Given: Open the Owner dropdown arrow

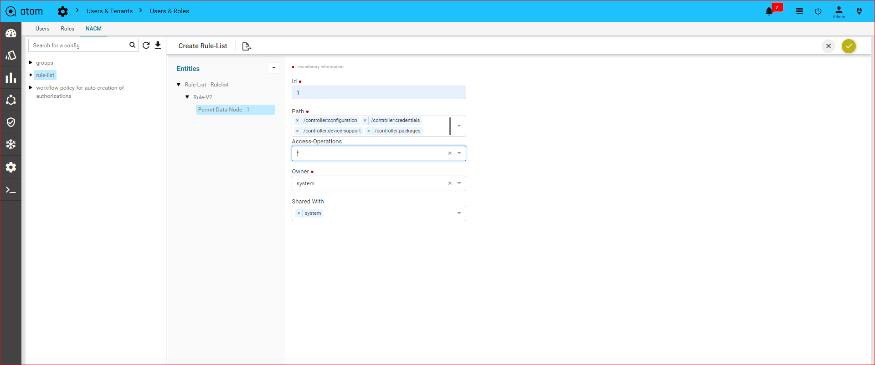Looking at the screenshot, I should (459, 183).
